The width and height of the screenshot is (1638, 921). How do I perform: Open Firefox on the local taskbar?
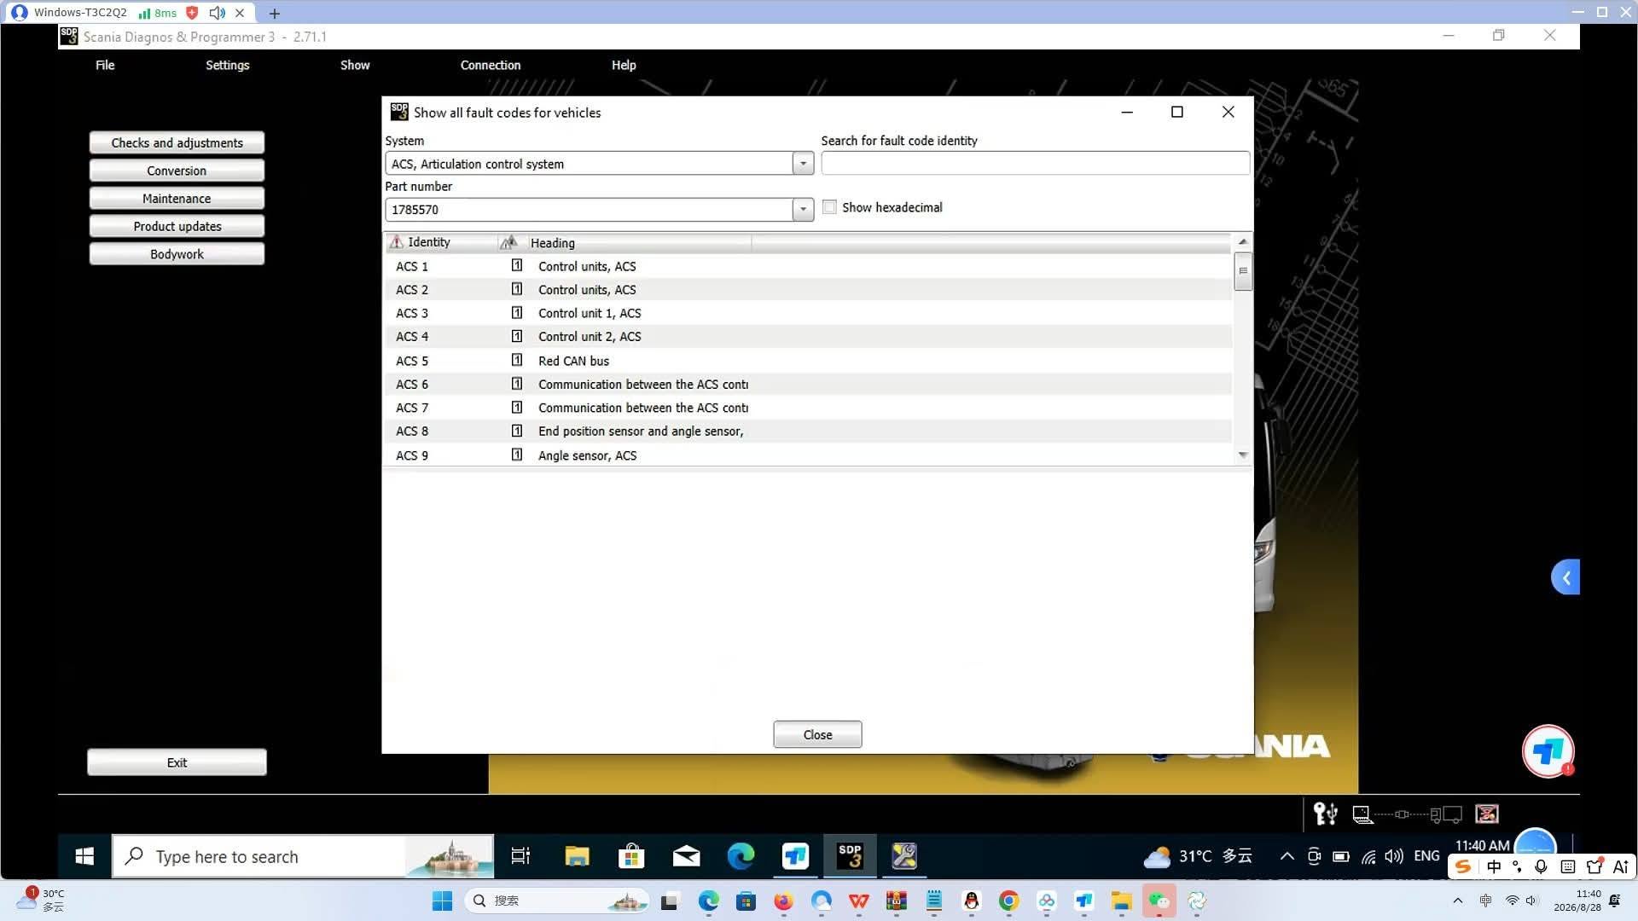tap(783, 901)
